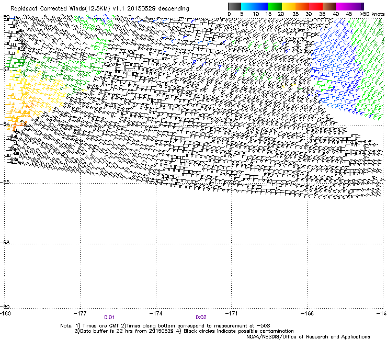Click the -56 latitude axis label

(5, 182)
